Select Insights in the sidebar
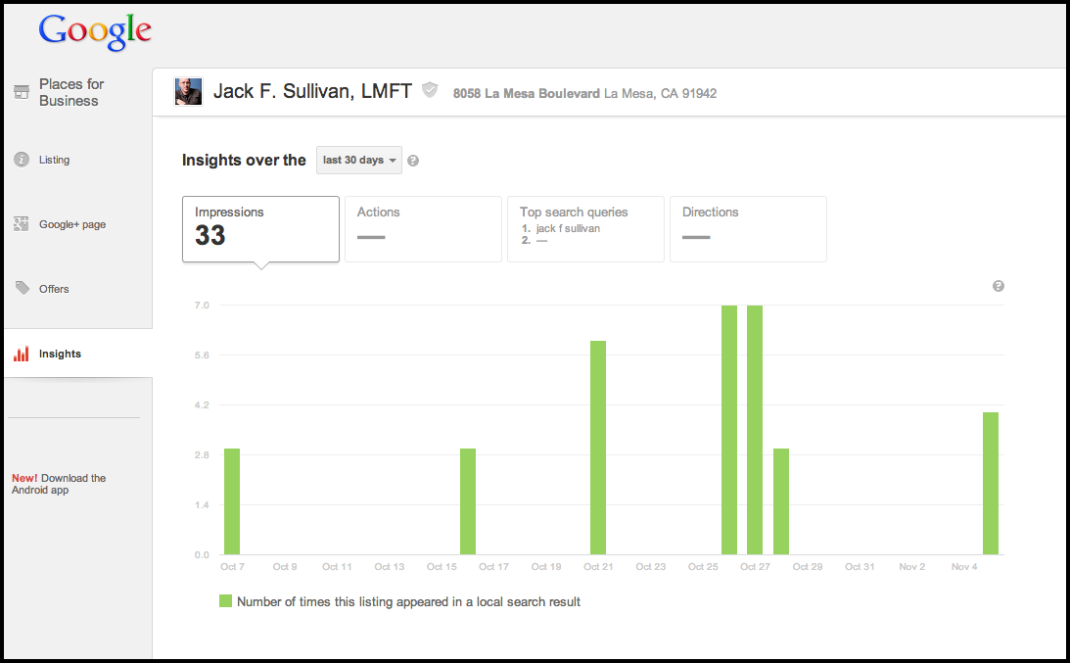1070x663 pixels. point(60,354)
